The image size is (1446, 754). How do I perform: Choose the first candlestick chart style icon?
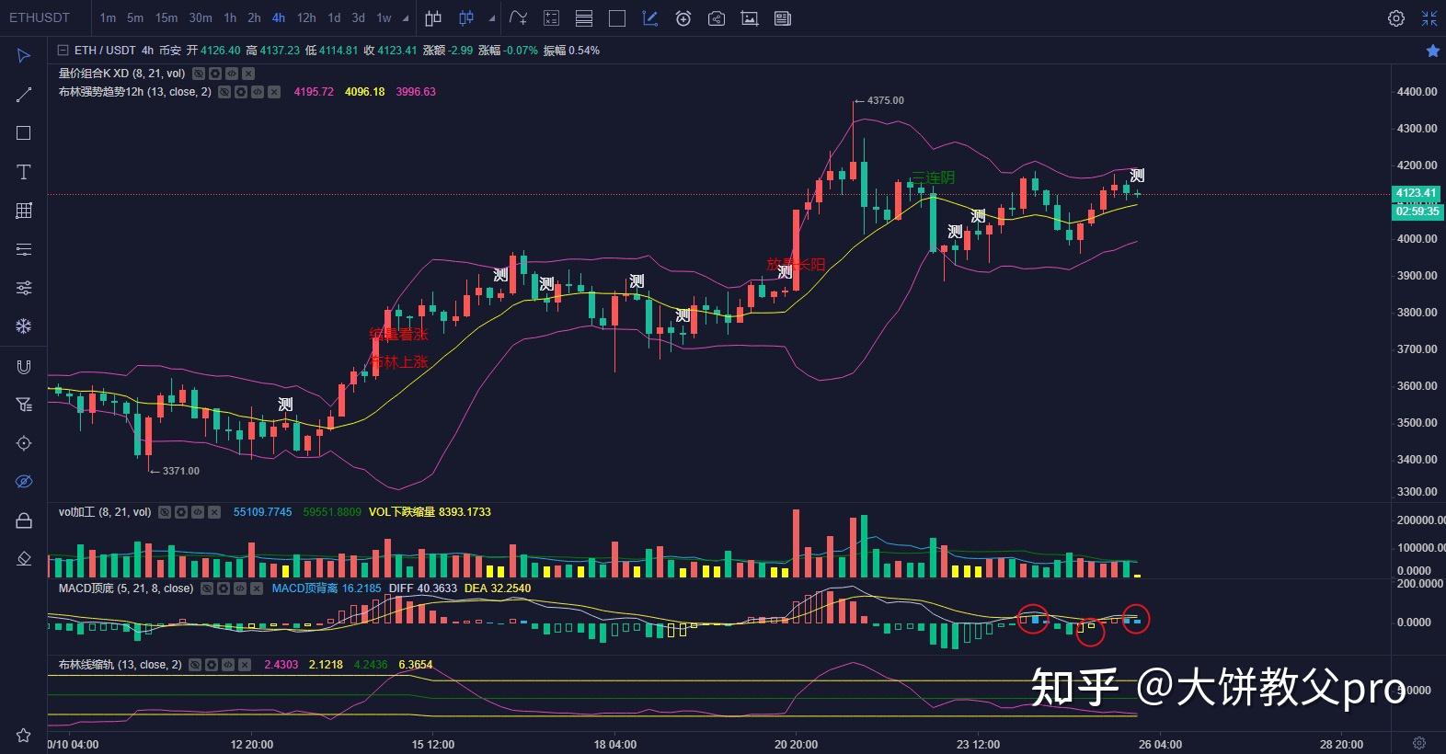433,18
